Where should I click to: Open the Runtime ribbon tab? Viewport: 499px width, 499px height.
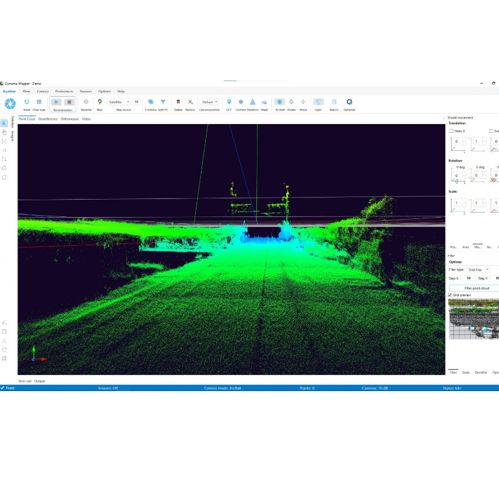click(x=9, y=91)
